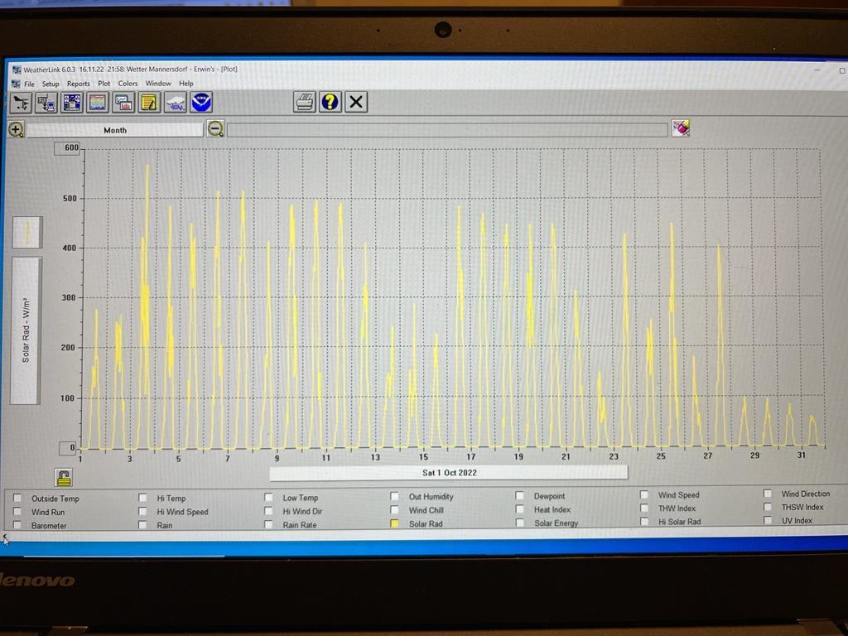848x636 pixels.
Task: Open the yellow notepad toolbar icon
Action: [x=149, y=102]
